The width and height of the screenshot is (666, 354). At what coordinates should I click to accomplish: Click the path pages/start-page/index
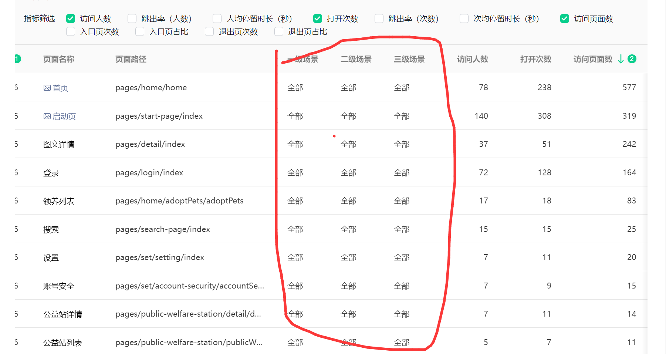pos(159,116)
